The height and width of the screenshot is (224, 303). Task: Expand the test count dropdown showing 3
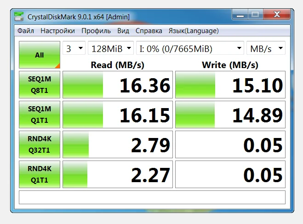(x=74, y=48)
